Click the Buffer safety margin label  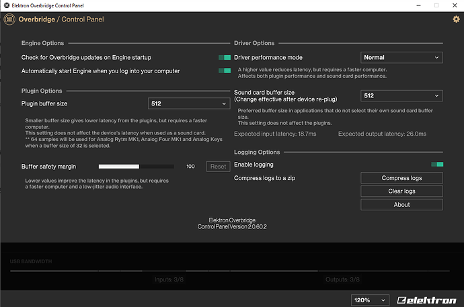click(48, 167)
